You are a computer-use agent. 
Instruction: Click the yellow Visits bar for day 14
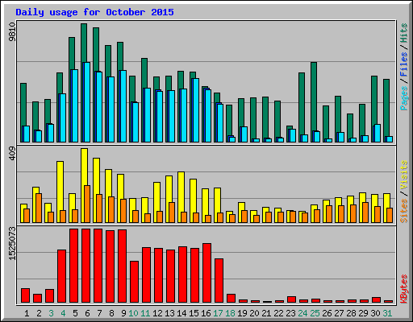click(x=181, y=192)
